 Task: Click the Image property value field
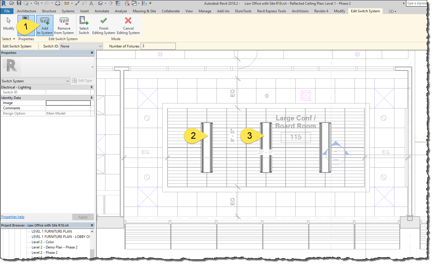68,103
